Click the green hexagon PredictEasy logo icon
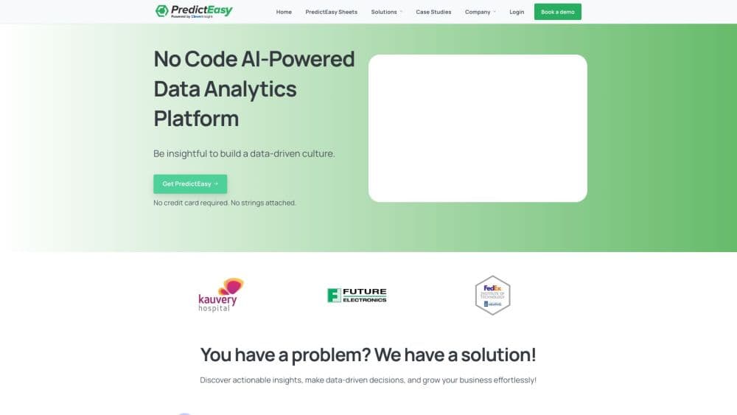 (162, 11)
